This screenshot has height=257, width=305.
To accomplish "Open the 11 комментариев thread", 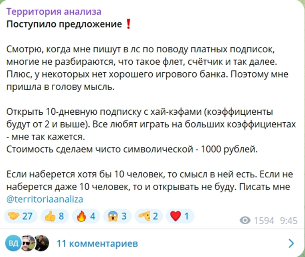I will coord(97,243).
